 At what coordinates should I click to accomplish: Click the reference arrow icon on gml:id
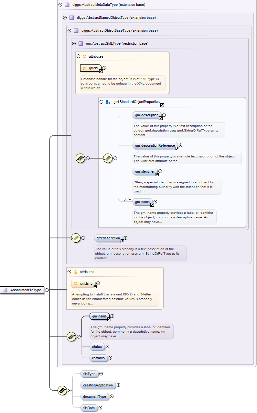pos(100,71)
